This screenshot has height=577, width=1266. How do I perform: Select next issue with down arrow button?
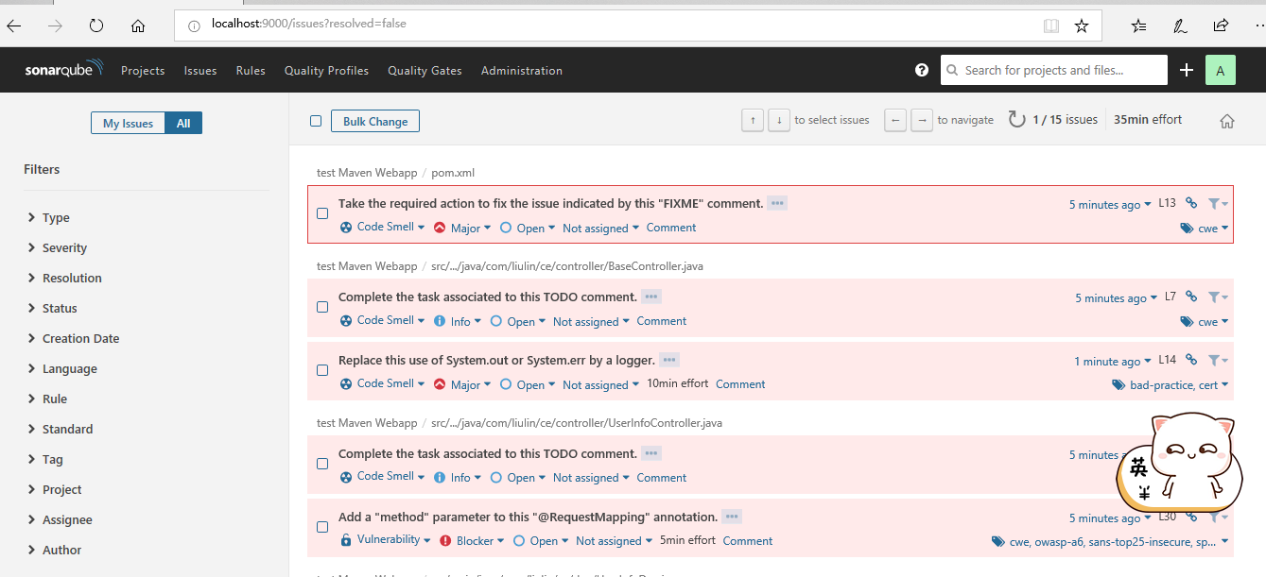(x=779, y=120)
